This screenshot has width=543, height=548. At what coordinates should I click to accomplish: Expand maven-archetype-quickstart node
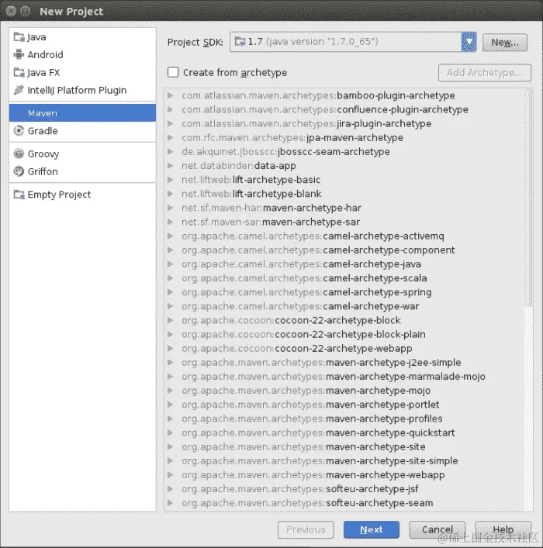pos(171,433)
